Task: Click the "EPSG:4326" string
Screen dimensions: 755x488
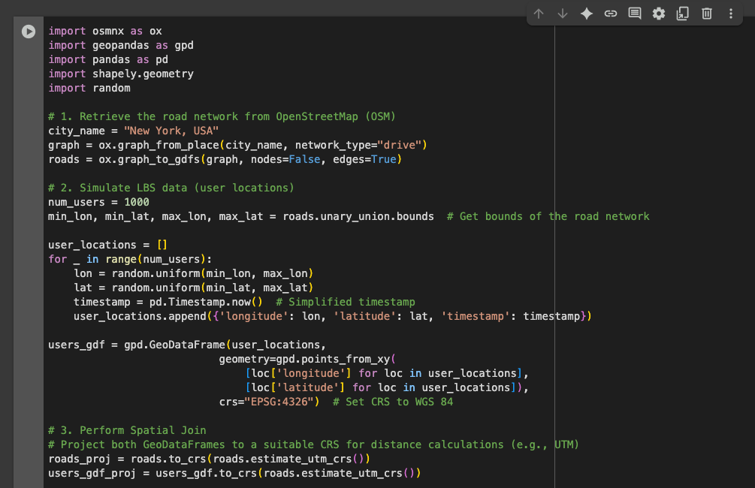Action: (x=279, y=402)
